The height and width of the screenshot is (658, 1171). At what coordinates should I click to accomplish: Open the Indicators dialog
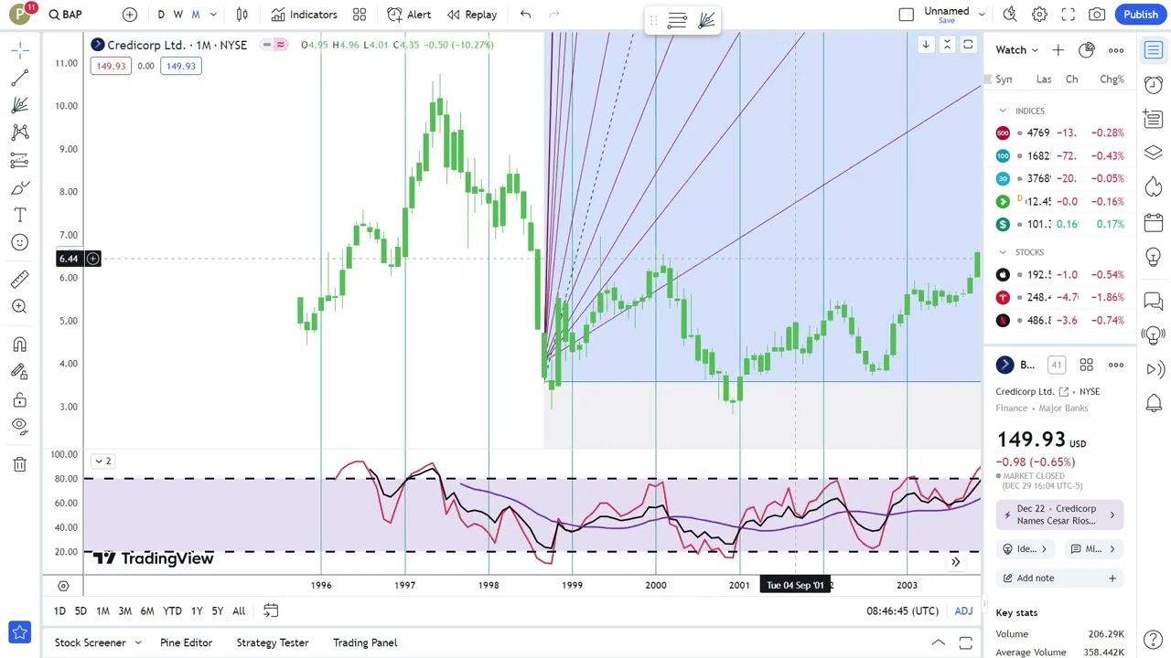[305, 15]
